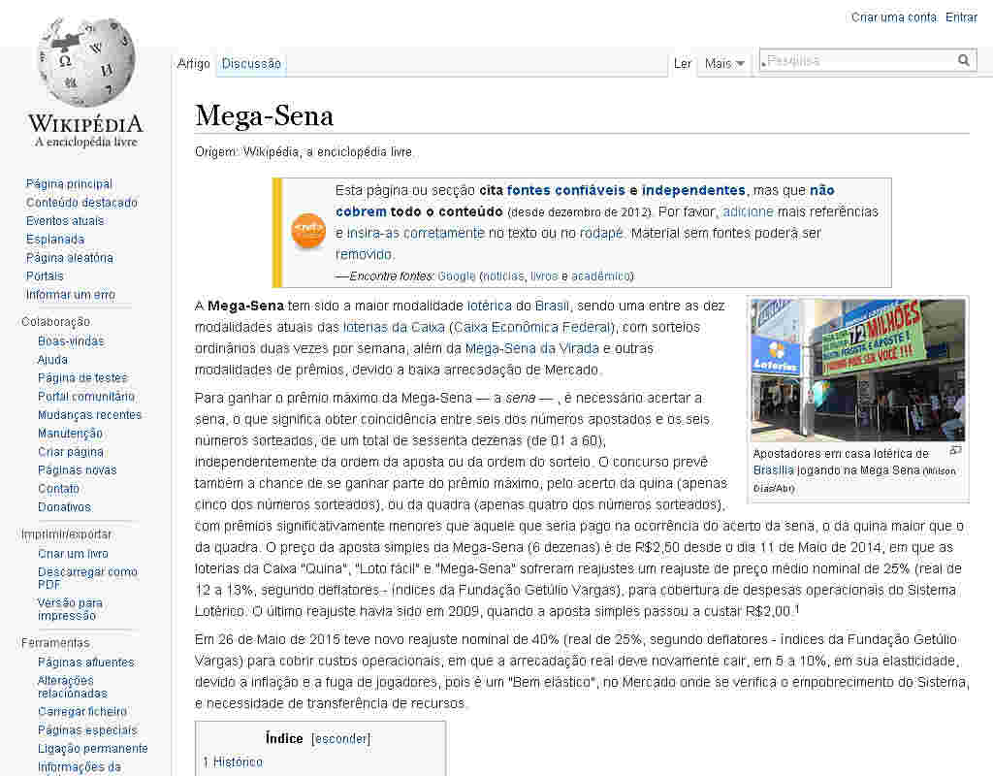The width and height of the screenshot is (993, 776).
Task: Open 'acadêmico' source search link
Action: (600, 276)
